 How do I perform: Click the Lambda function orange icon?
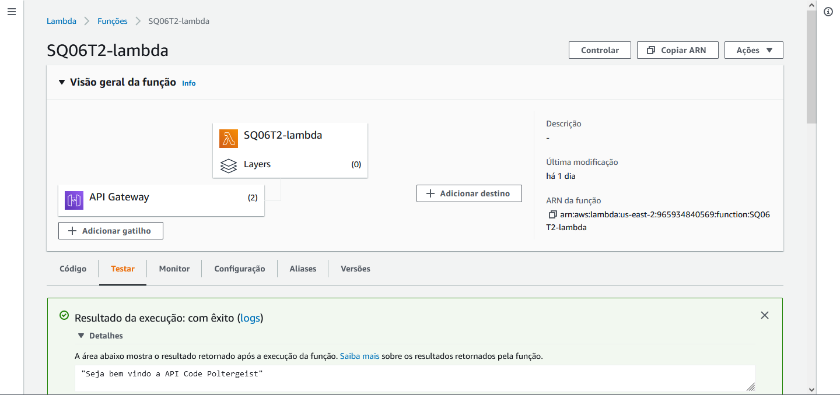pos(229,139)
